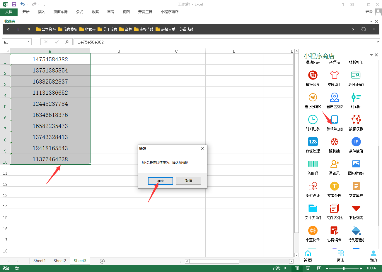Close the 提醒 dialog
This screenshot has height=272, width=382.
click(203, 148)
